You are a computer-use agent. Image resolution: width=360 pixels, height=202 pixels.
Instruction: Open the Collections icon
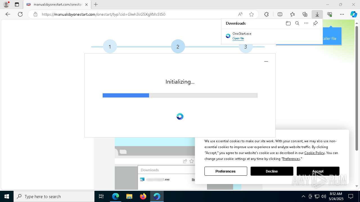click(x=305, y=14)
